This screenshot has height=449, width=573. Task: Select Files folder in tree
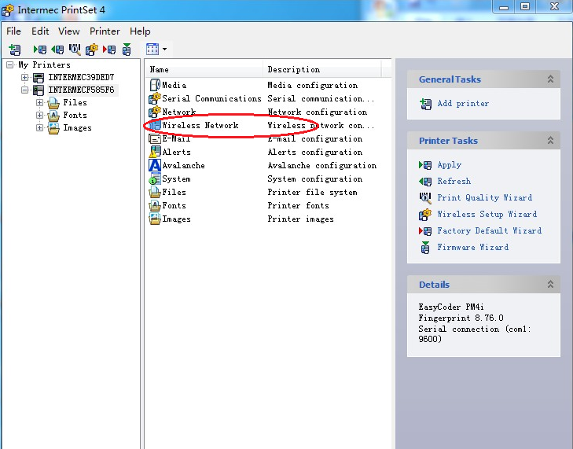tap(75, 103)
